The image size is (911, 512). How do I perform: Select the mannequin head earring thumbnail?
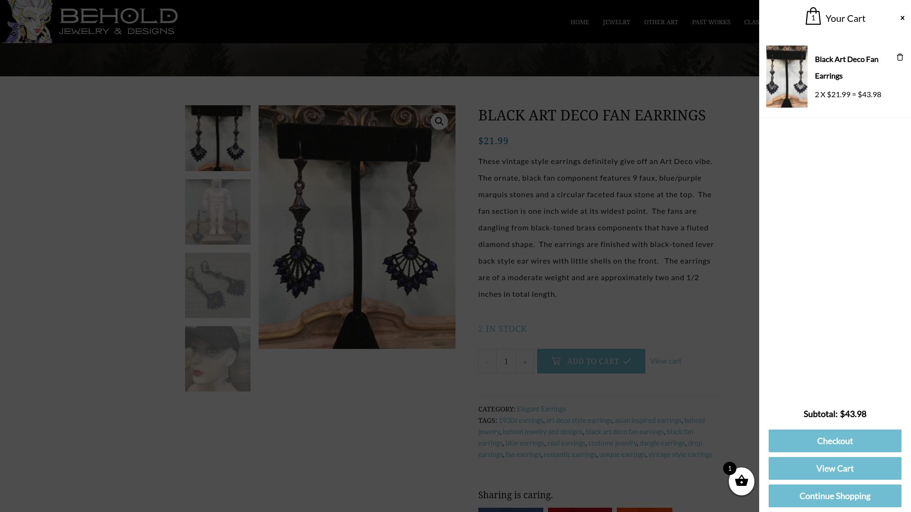pyautogui.click(x=218, y=359)
